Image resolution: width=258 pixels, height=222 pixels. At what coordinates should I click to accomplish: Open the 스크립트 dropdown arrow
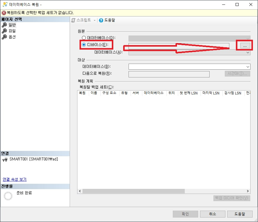[94, 20]
